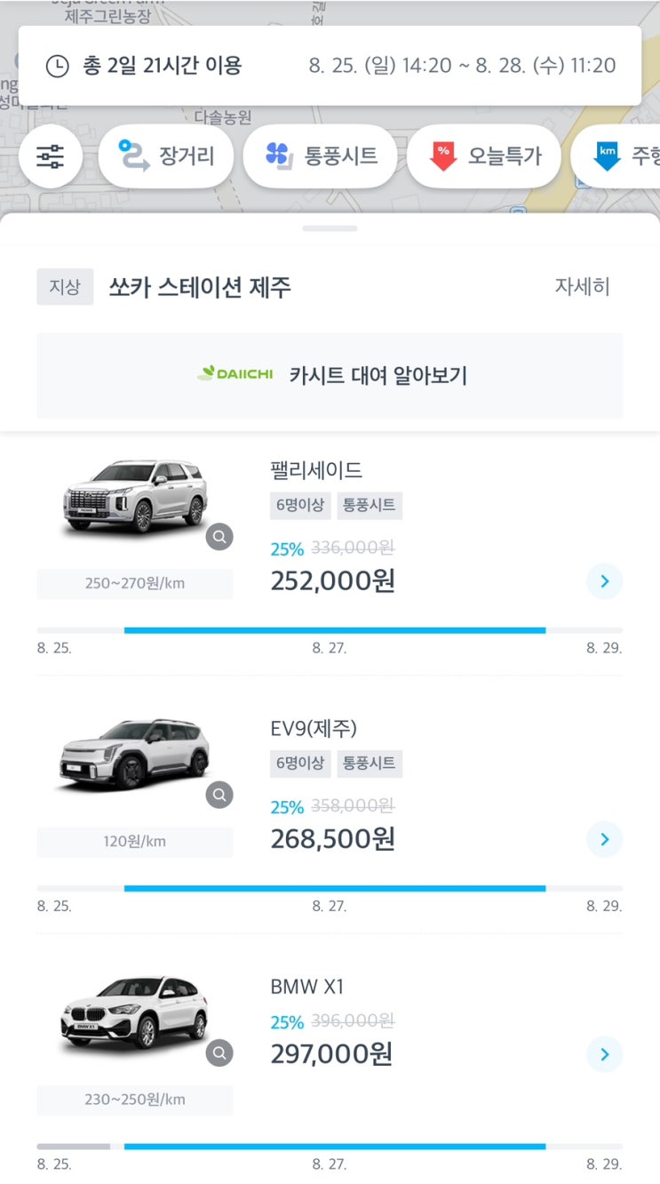Click DAIICHI 카시트 대여 알아보기 banner
Screen dimensions: 660x1184
coord(330,375)
